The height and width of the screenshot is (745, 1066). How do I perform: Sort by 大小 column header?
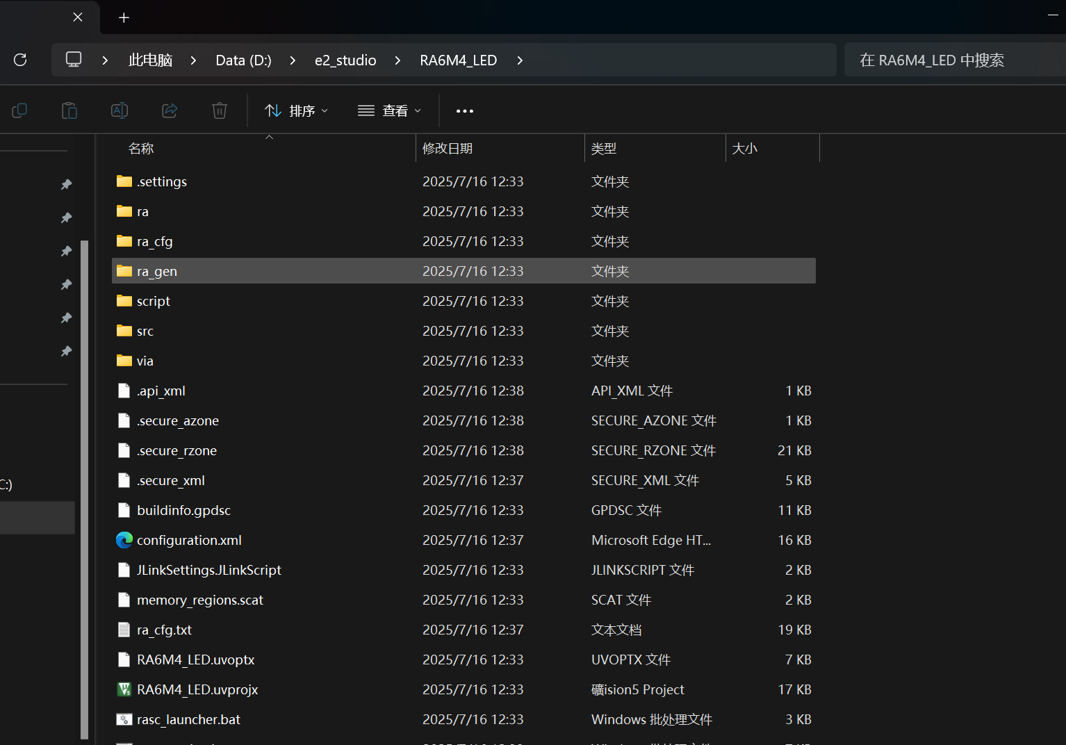[744, 148]
